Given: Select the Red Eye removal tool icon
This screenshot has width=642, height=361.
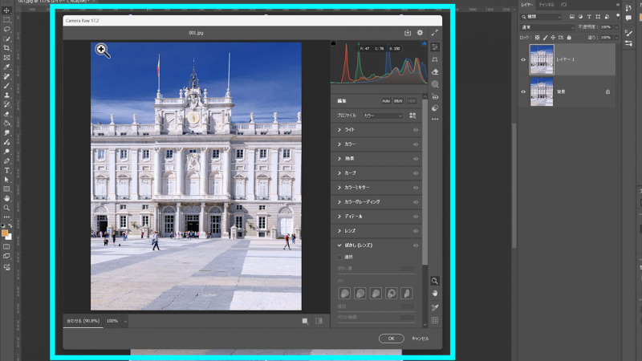Looking at the screenshot, I should coord(435,97).
